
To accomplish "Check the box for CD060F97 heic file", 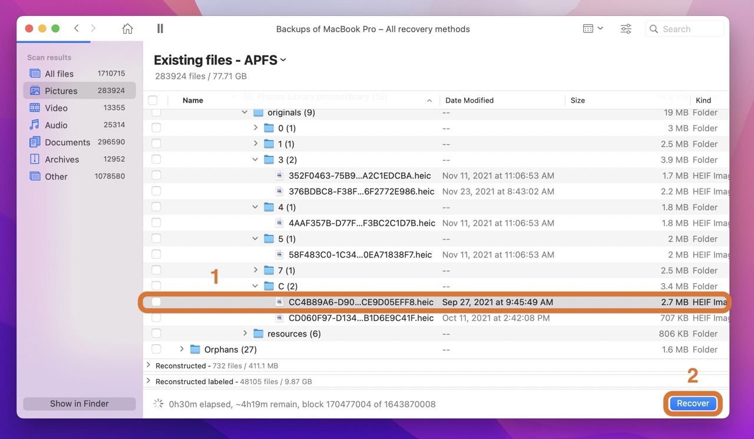I will [156, 318].
